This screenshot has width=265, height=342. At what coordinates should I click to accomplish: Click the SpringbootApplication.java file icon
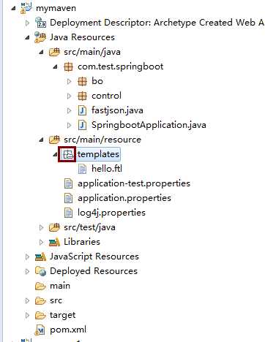(82, 125)
